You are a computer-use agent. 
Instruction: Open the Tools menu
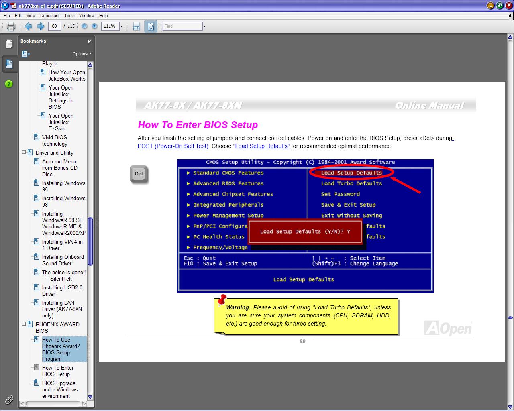[x=69, y=16]
